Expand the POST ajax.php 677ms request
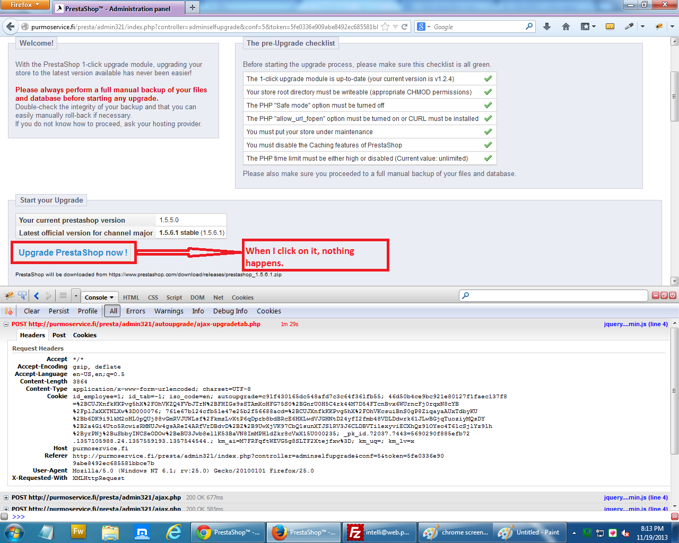The image size is (679, 543). pos(6,497)
